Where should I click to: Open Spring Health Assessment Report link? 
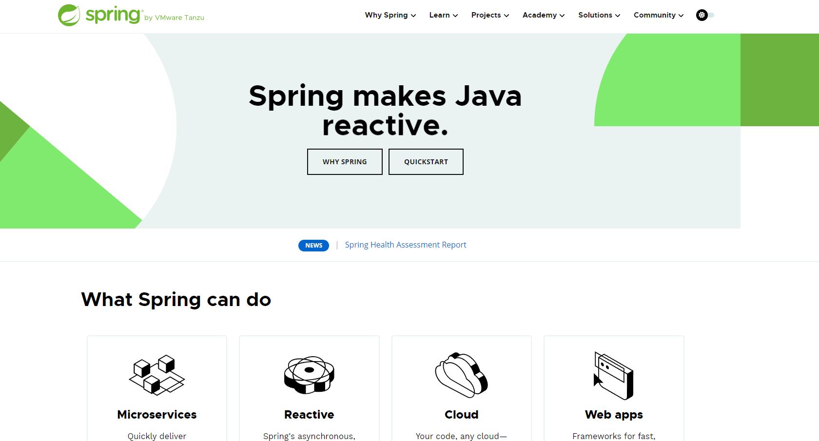(406, 245)
